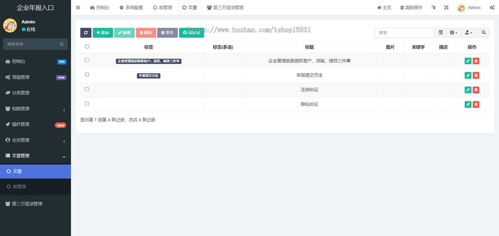The height and width of the screenshot is (236, 499).
Task: Open 常规管理 in the sidebar
Action: pyautogui.click(x=35, y=77)
